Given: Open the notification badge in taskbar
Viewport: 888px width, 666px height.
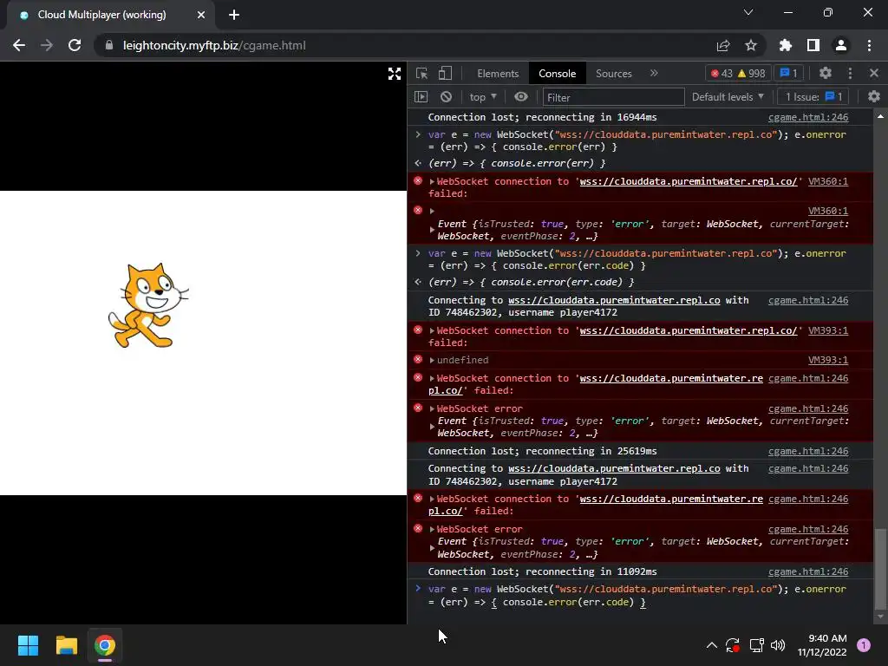Looking at the screenshot, I should click(864, 645).
